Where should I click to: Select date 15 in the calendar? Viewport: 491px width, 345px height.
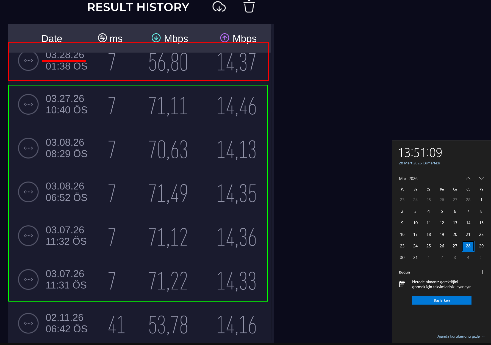click(x=481, y=223)
